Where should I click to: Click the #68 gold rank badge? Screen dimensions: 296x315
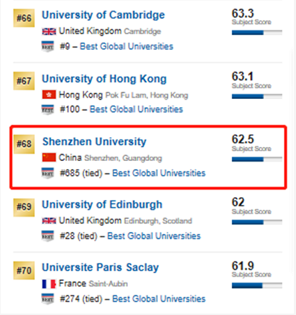pos(24,144)
